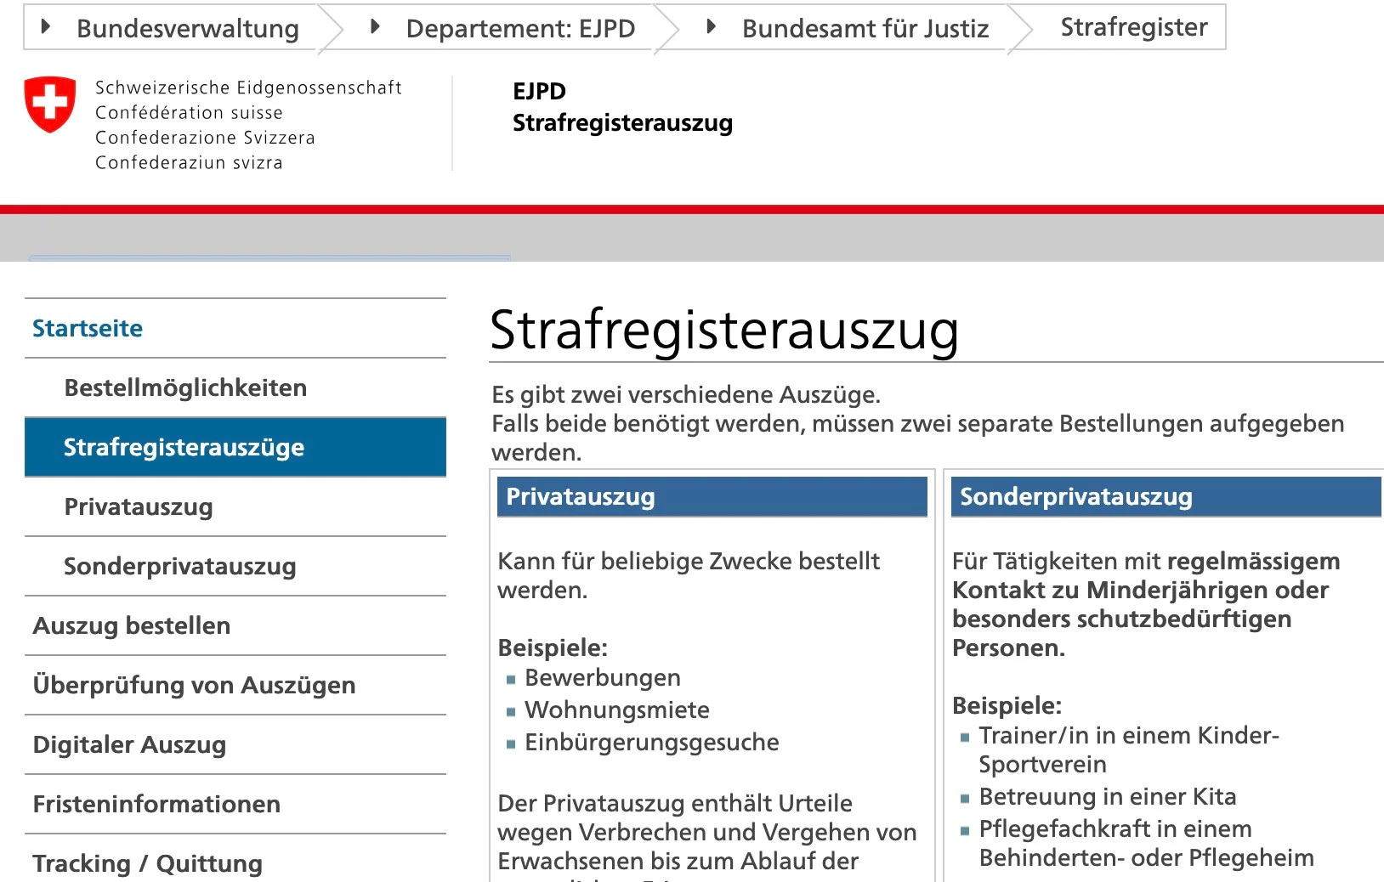Screen dimensions: 1384x882
Task: Expand the Bundesverwaltung breadcrumb arrow
Action: [x=46, y=27]
